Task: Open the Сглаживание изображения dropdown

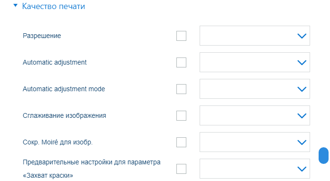Action: [x=255, y=115]
